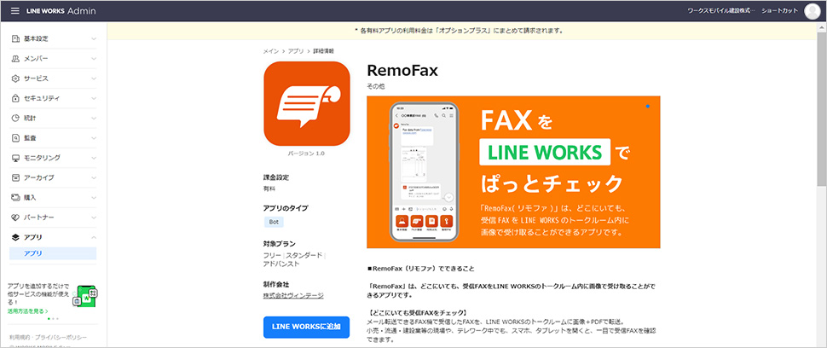Image resolution: width=827 pixels, height=348 pixels.
Task: Click the 購入 sidebar icon
Action: [x=15, y=197]
